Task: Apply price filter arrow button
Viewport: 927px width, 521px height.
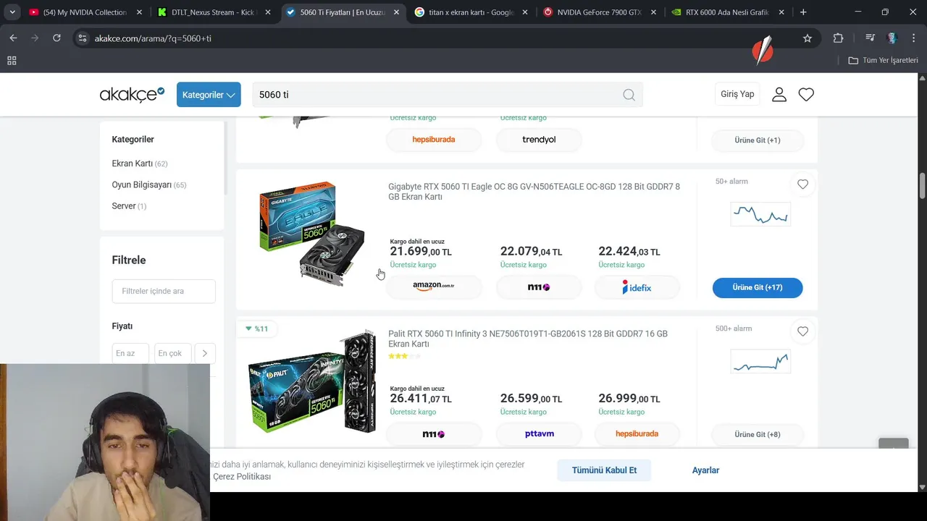Action: coord(205,353)
